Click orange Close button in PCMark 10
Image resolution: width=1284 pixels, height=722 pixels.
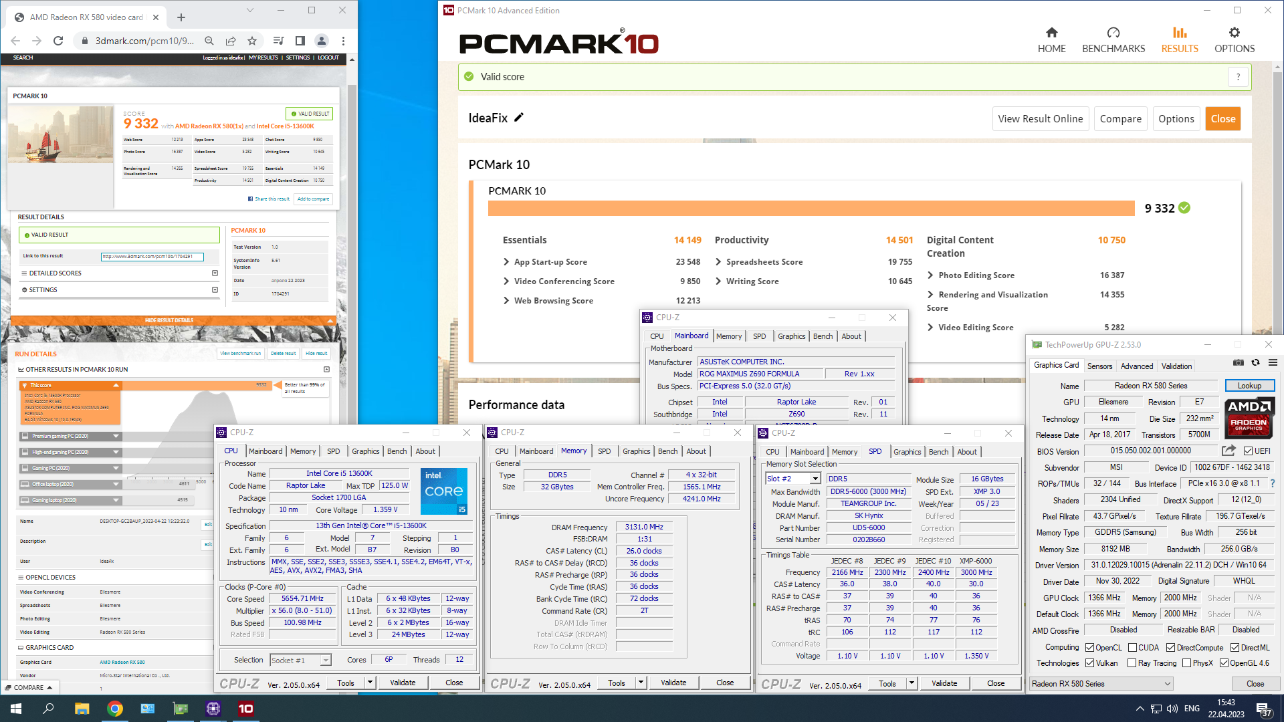click(1222, 118)
